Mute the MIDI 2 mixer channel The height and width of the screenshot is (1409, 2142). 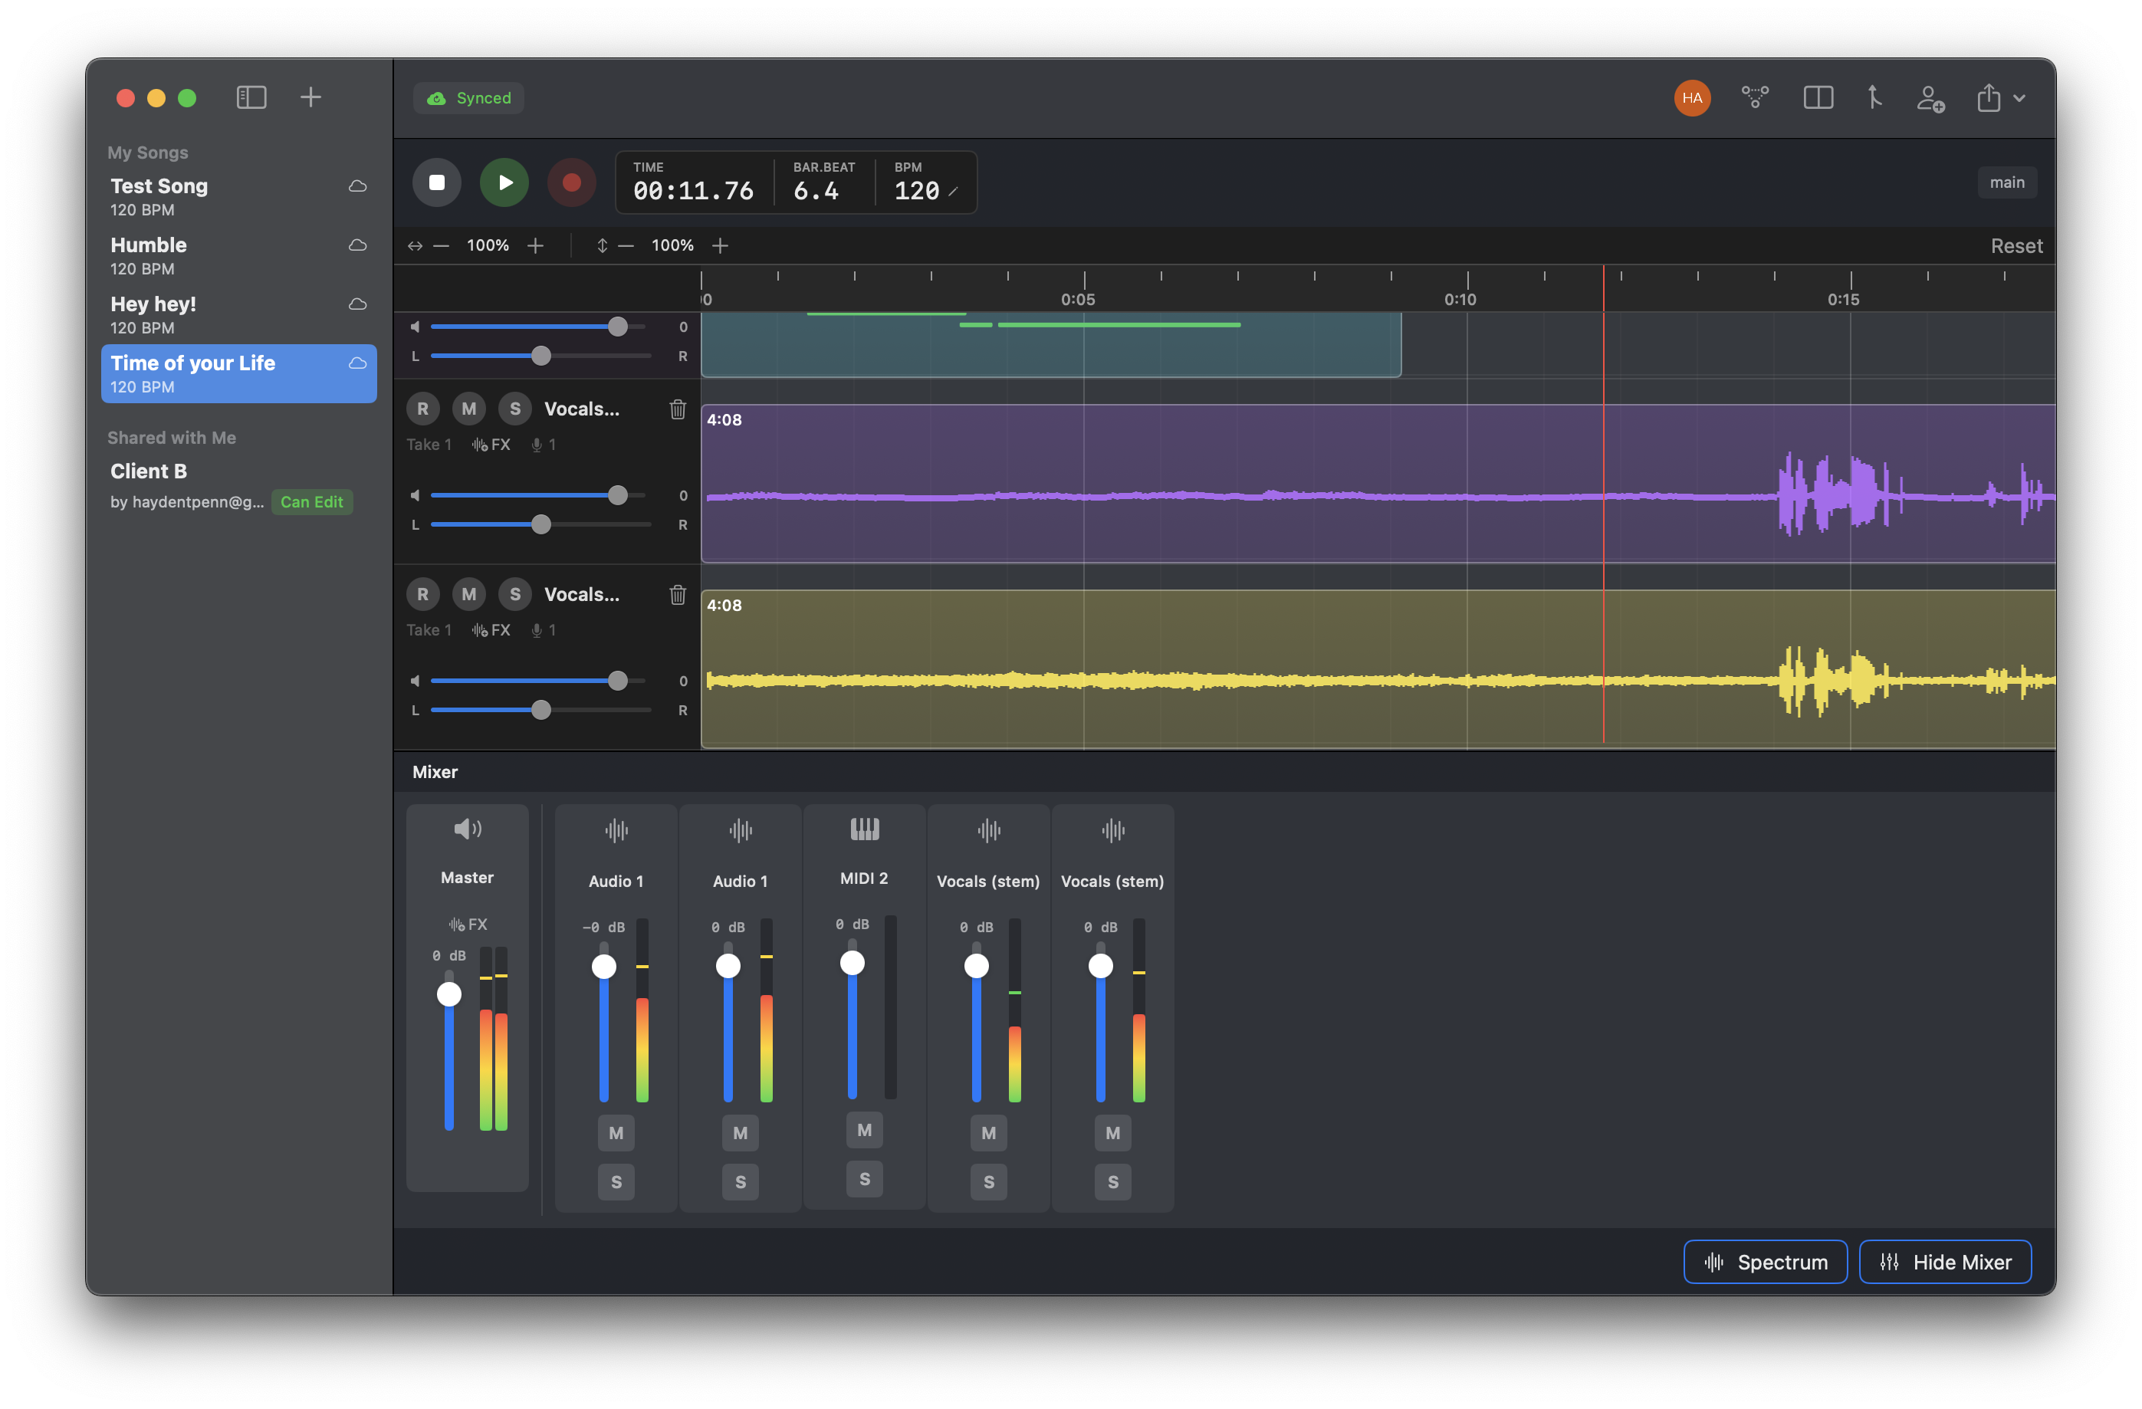pyautogui.click(x=864, y=1130)
